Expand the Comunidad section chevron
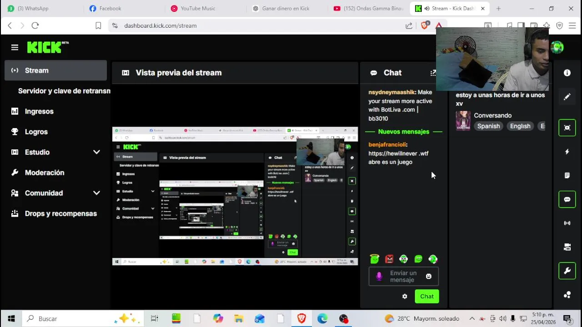 click(x=96, y=193)
